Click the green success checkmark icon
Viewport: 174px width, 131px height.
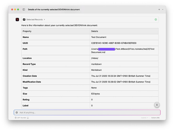pyautogui.click(x=156, y=19)
